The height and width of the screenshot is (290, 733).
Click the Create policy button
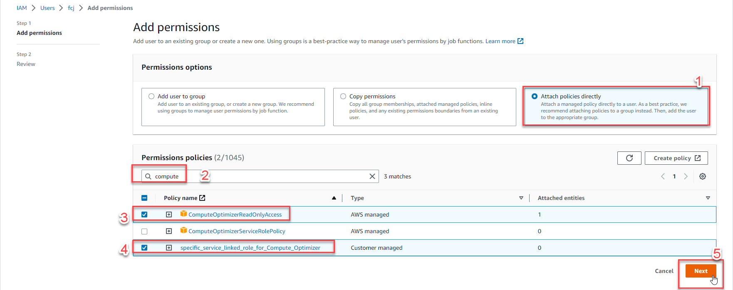coord(676,158)
